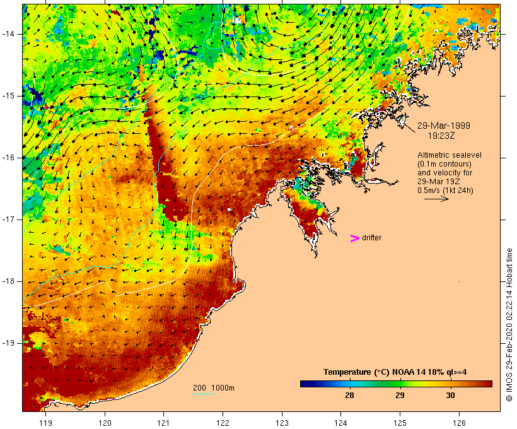Click the '-17' latitude label
The image size is (517, 429).
pyautogui.click(x=8, y=220)
